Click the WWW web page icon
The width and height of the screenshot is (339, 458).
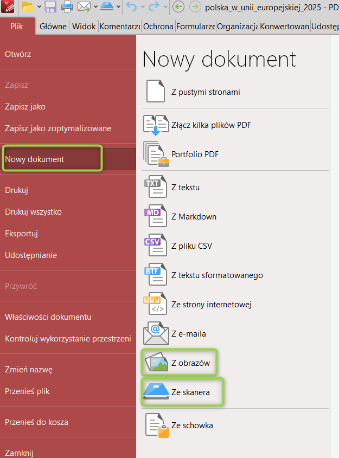(155, 304)
